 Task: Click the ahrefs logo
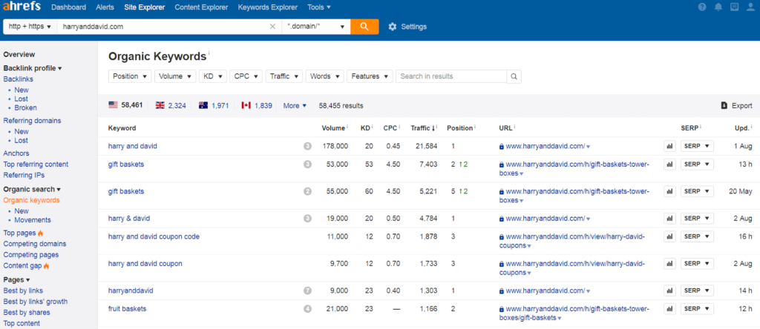tap(22, 7)
